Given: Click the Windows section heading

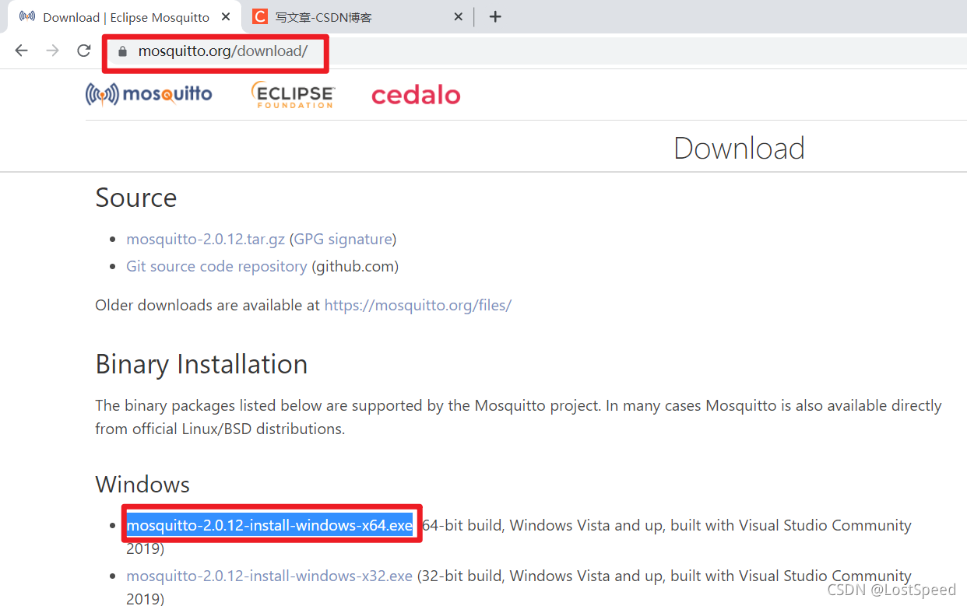Looking at the screenshot, I should pos(142,485).
